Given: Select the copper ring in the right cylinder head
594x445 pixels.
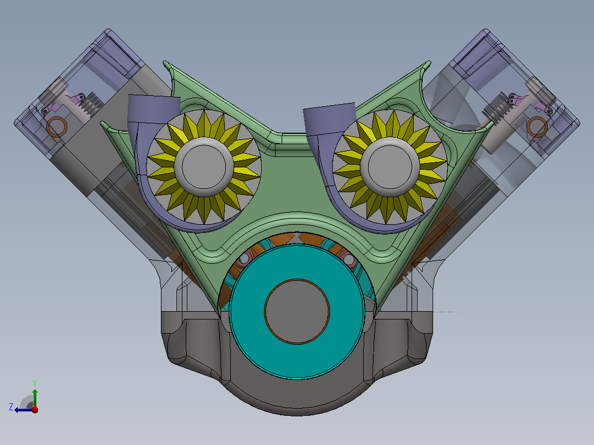Looking at the screenshot, I should (537, 127).
